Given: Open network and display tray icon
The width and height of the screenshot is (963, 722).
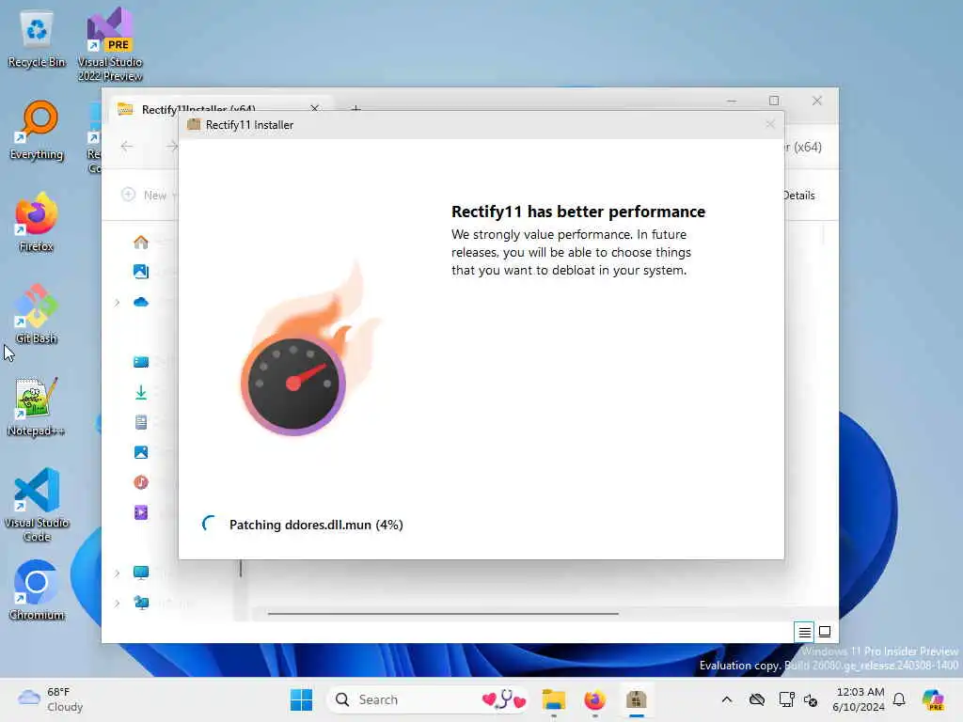Looking at the screenshot, I should pos(785,699).
